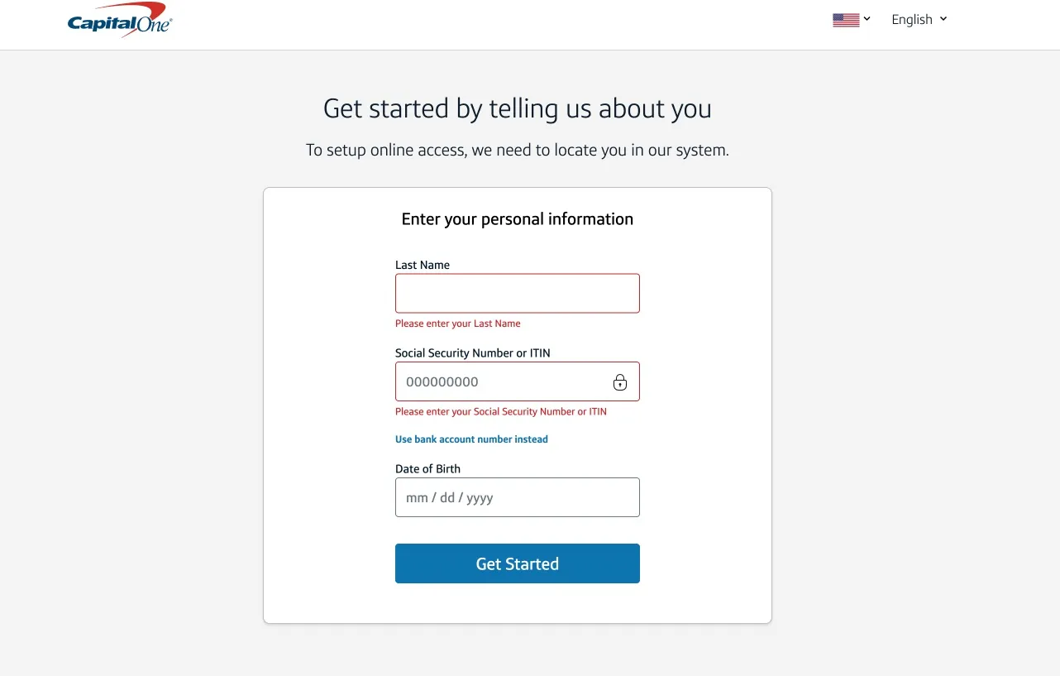
Task: Click the 'Enter your personal information' heading
Action: pos(518,219)
